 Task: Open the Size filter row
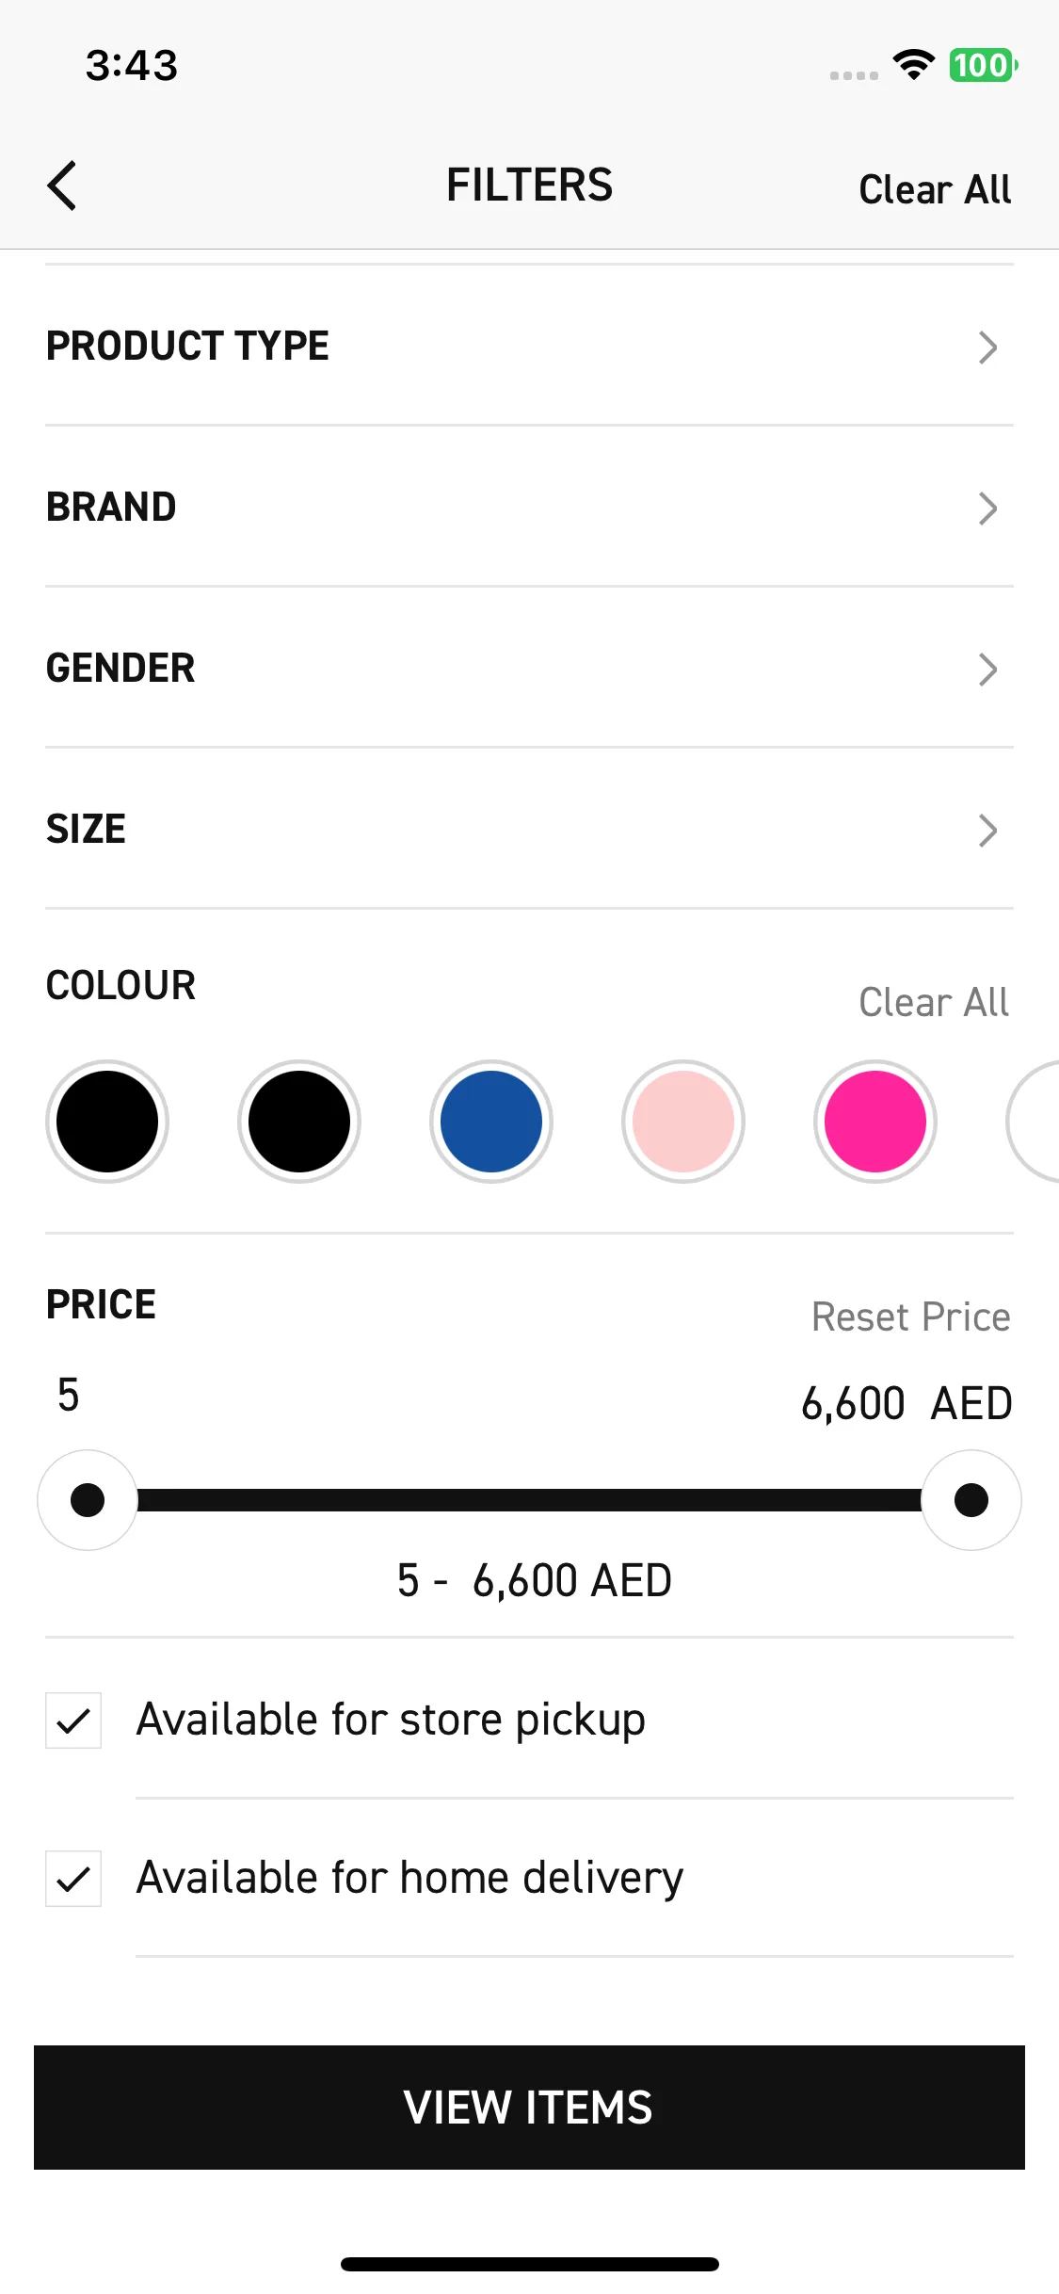click(x=529, y=830)
